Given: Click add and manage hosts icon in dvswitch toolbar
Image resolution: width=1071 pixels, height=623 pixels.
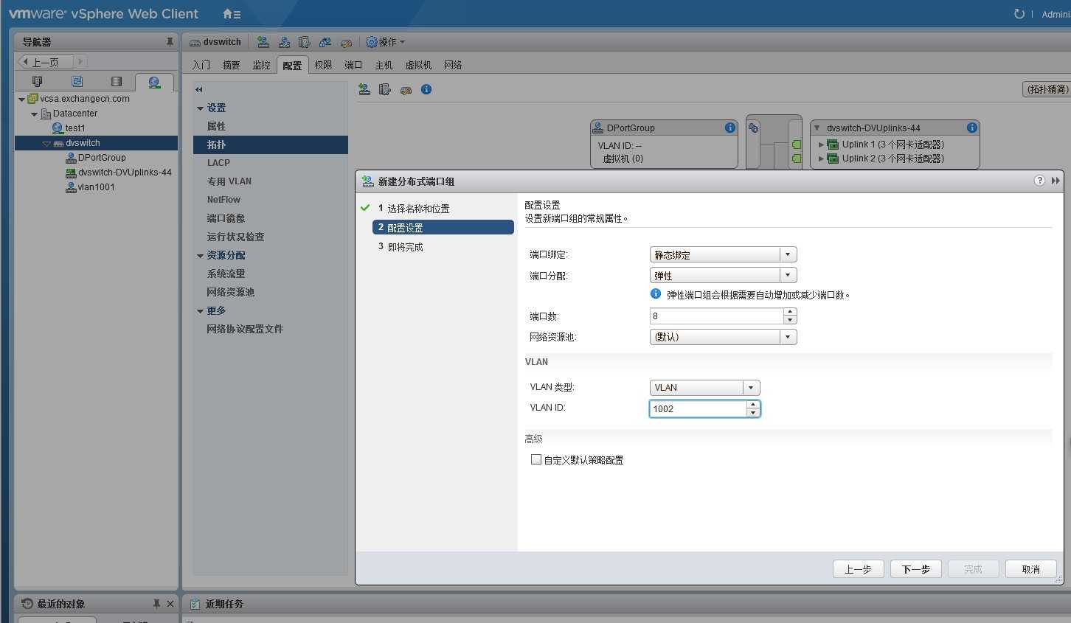Looking at the screenshot, I should click(x=284, y=42).
